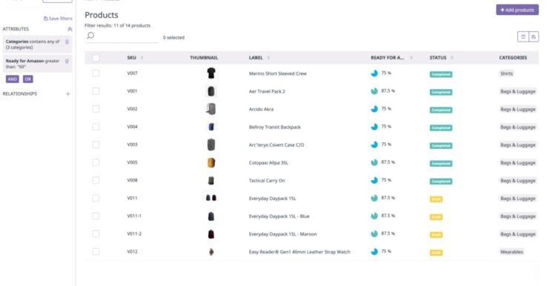
Task: Select the AND filter operator
Action: [12, 79]
